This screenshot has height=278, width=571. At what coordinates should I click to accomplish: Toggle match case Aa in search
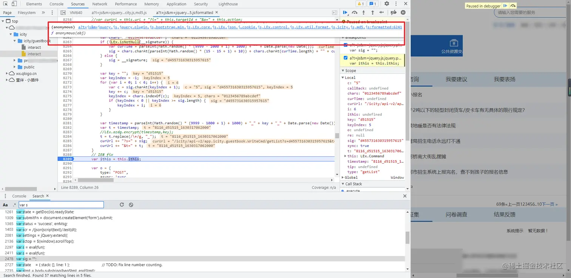click(5, 205)
